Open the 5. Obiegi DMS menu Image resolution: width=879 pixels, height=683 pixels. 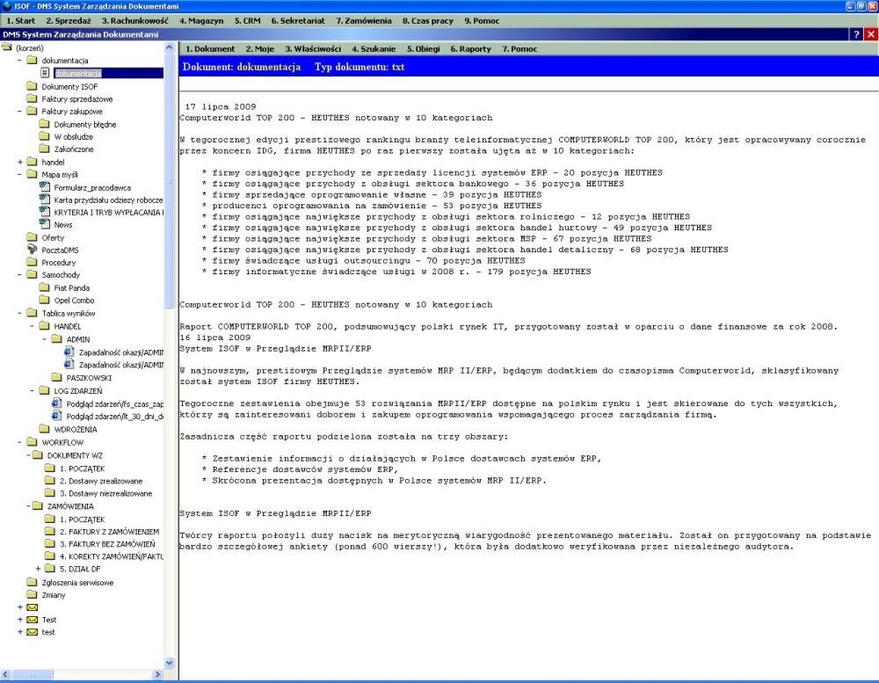coord(424,49)
